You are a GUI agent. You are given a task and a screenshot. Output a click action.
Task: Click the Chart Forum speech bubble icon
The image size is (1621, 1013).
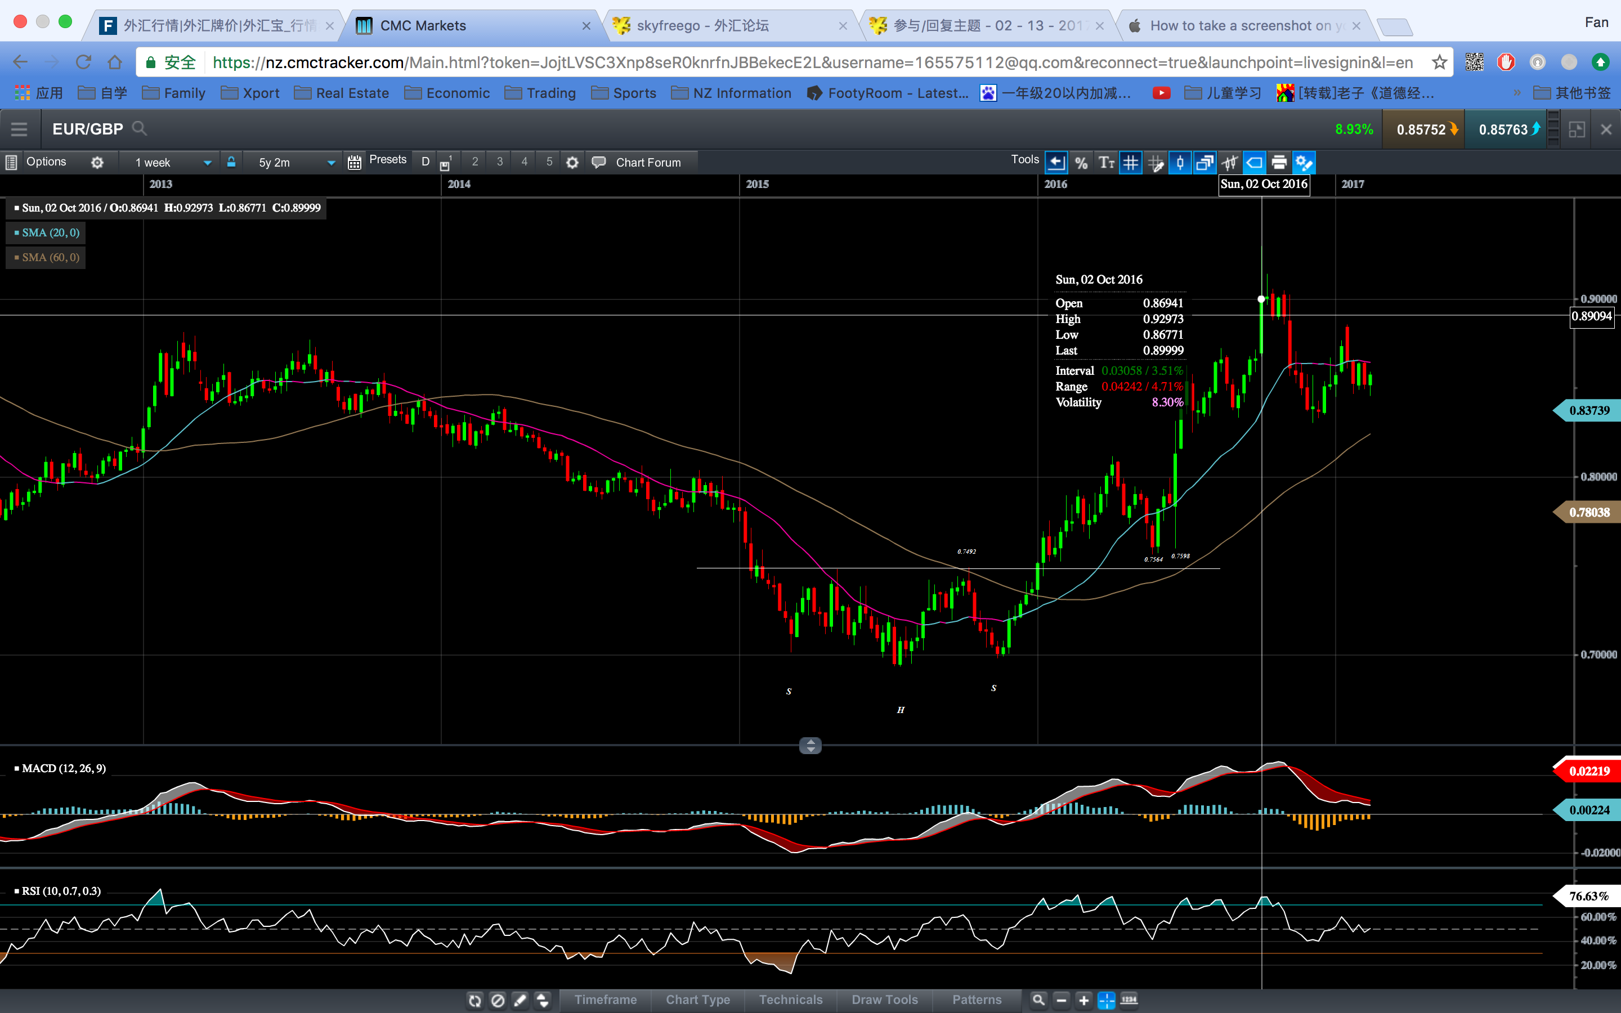(x=599, y=162)
